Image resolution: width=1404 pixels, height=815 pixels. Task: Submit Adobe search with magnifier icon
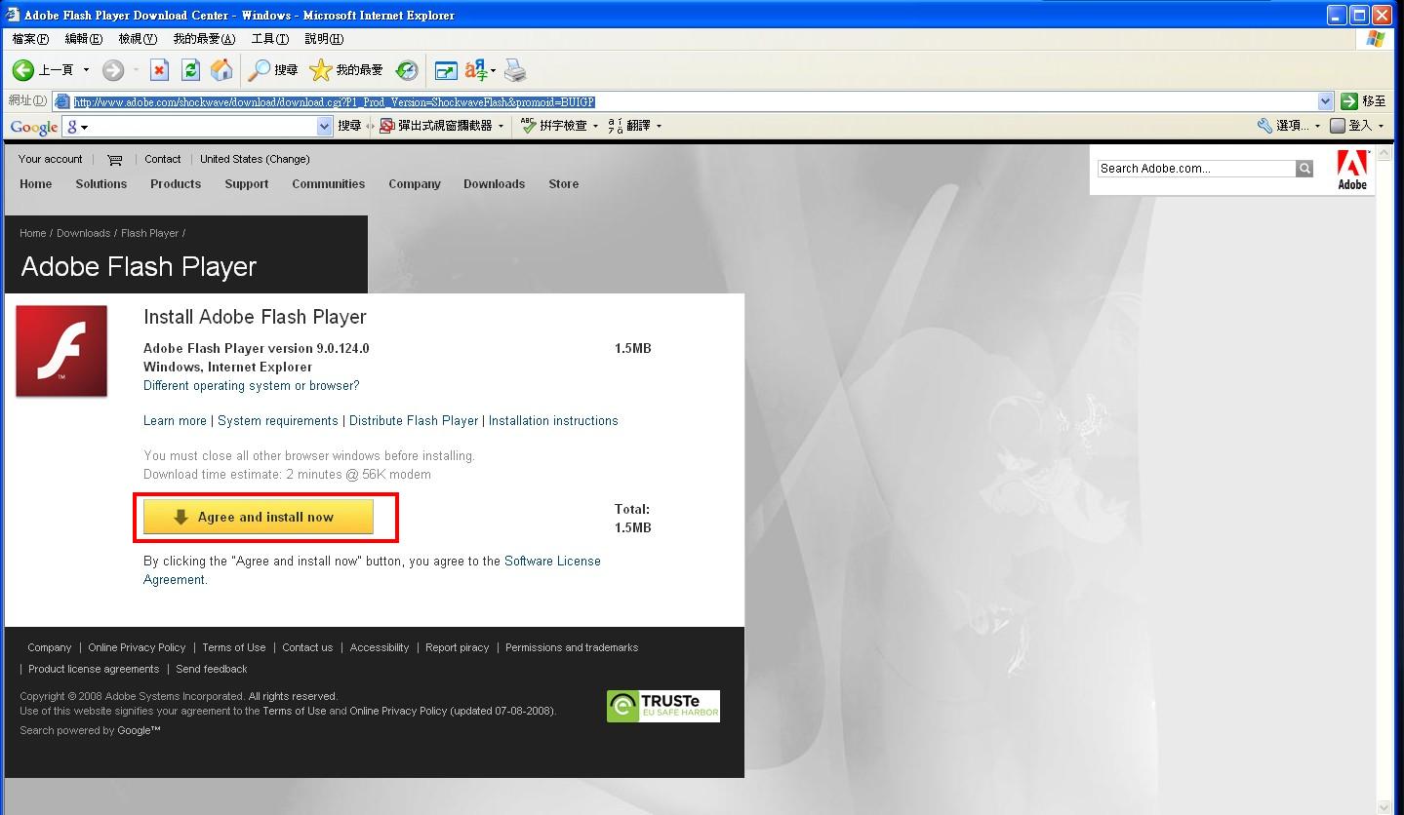point(1304,169)
